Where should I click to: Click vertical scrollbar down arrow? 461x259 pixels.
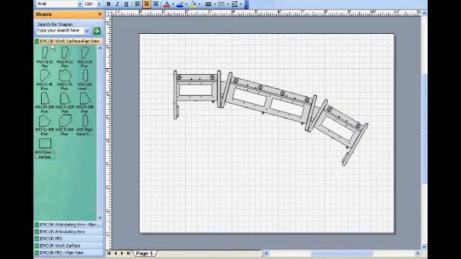[x=424, y=246]
